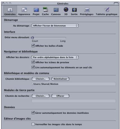Click Choisir for Chemin de recherche
This screenshot has height=129, width=120.
41,96
